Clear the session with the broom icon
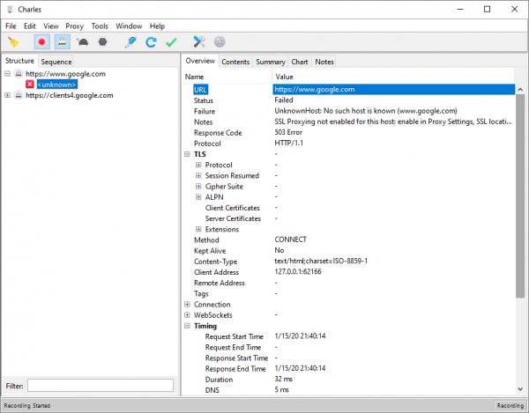Viewport: 529px width, 413px height. point(13,42)
